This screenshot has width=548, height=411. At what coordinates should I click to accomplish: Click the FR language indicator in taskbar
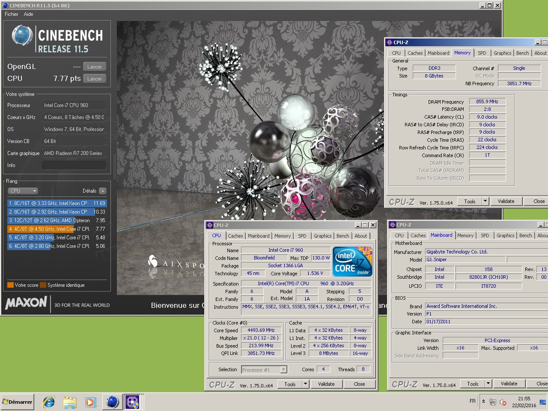click(x=473, y=401)
